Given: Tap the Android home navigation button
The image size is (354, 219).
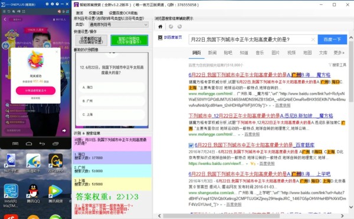Looking at the screenshot, I should pos(29,144).
